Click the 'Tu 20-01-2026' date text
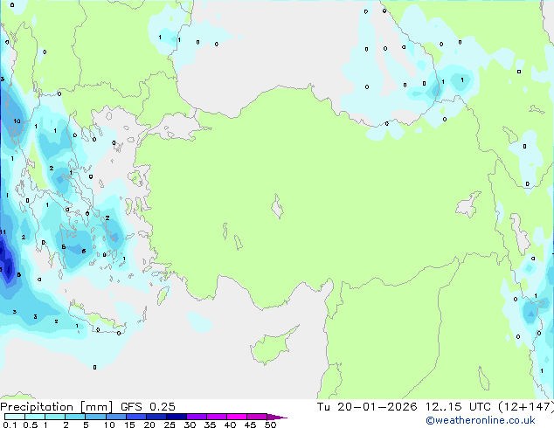Image resolution: width=554 pixels, height=428 pixels. click(367, 407)
